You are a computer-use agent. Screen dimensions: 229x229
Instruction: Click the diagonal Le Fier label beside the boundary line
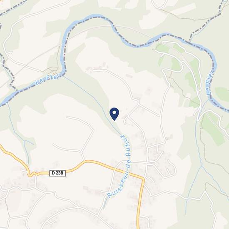47,79
